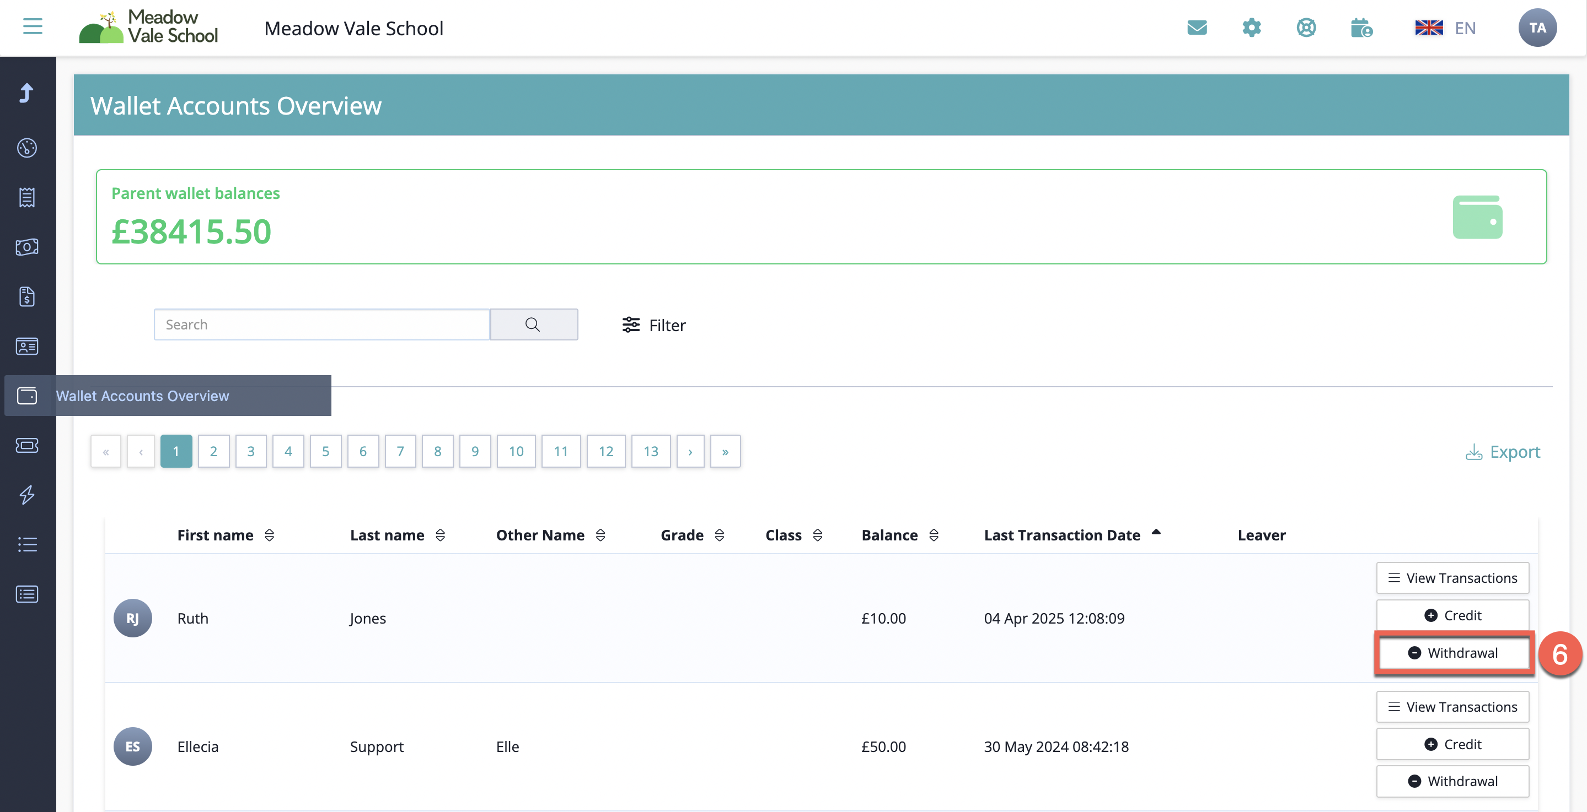This screenshot has height=812, width=1587.
Task: Open the TA user avatar
Action: pyautogui.click(x=1537, y=28)
